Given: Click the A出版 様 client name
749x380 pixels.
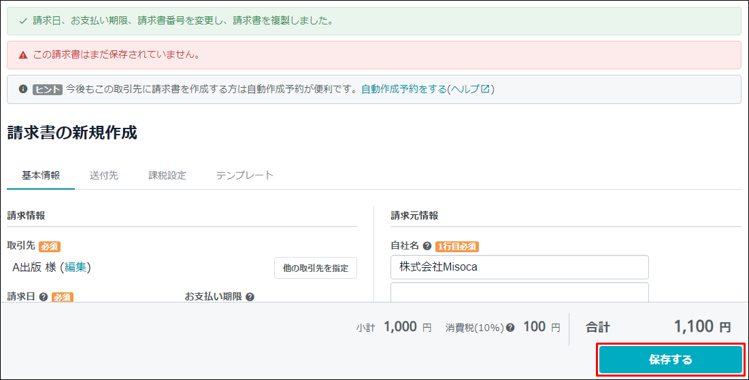Looking at the screenshot, I should pos(35,267).
